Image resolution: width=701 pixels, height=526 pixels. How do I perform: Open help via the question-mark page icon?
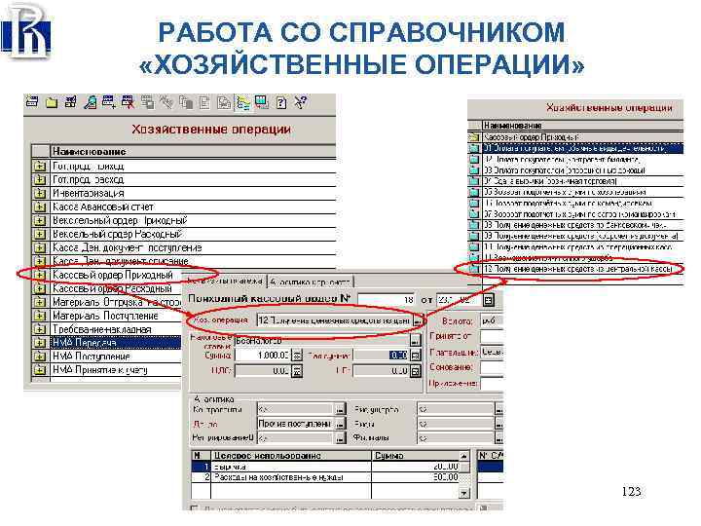[281, 103]
